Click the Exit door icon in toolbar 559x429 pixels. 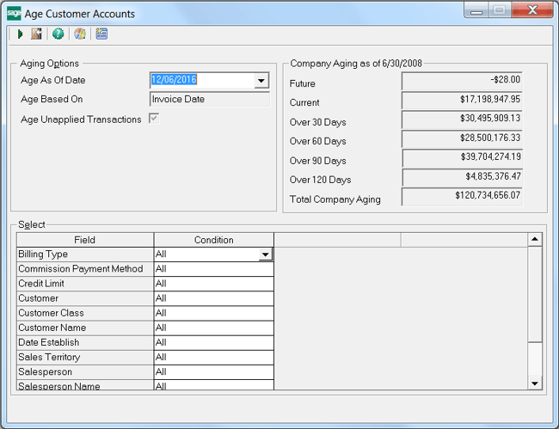(37, 34)
